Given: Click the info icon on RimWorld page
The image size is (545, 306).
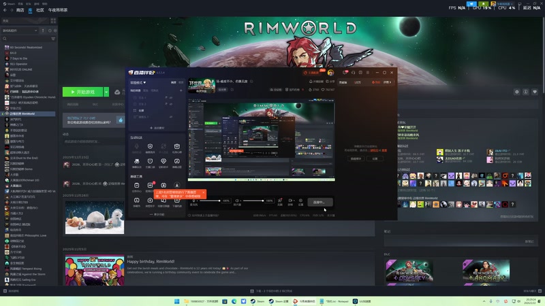Looking at the screenshot, I should pos(525,92).
